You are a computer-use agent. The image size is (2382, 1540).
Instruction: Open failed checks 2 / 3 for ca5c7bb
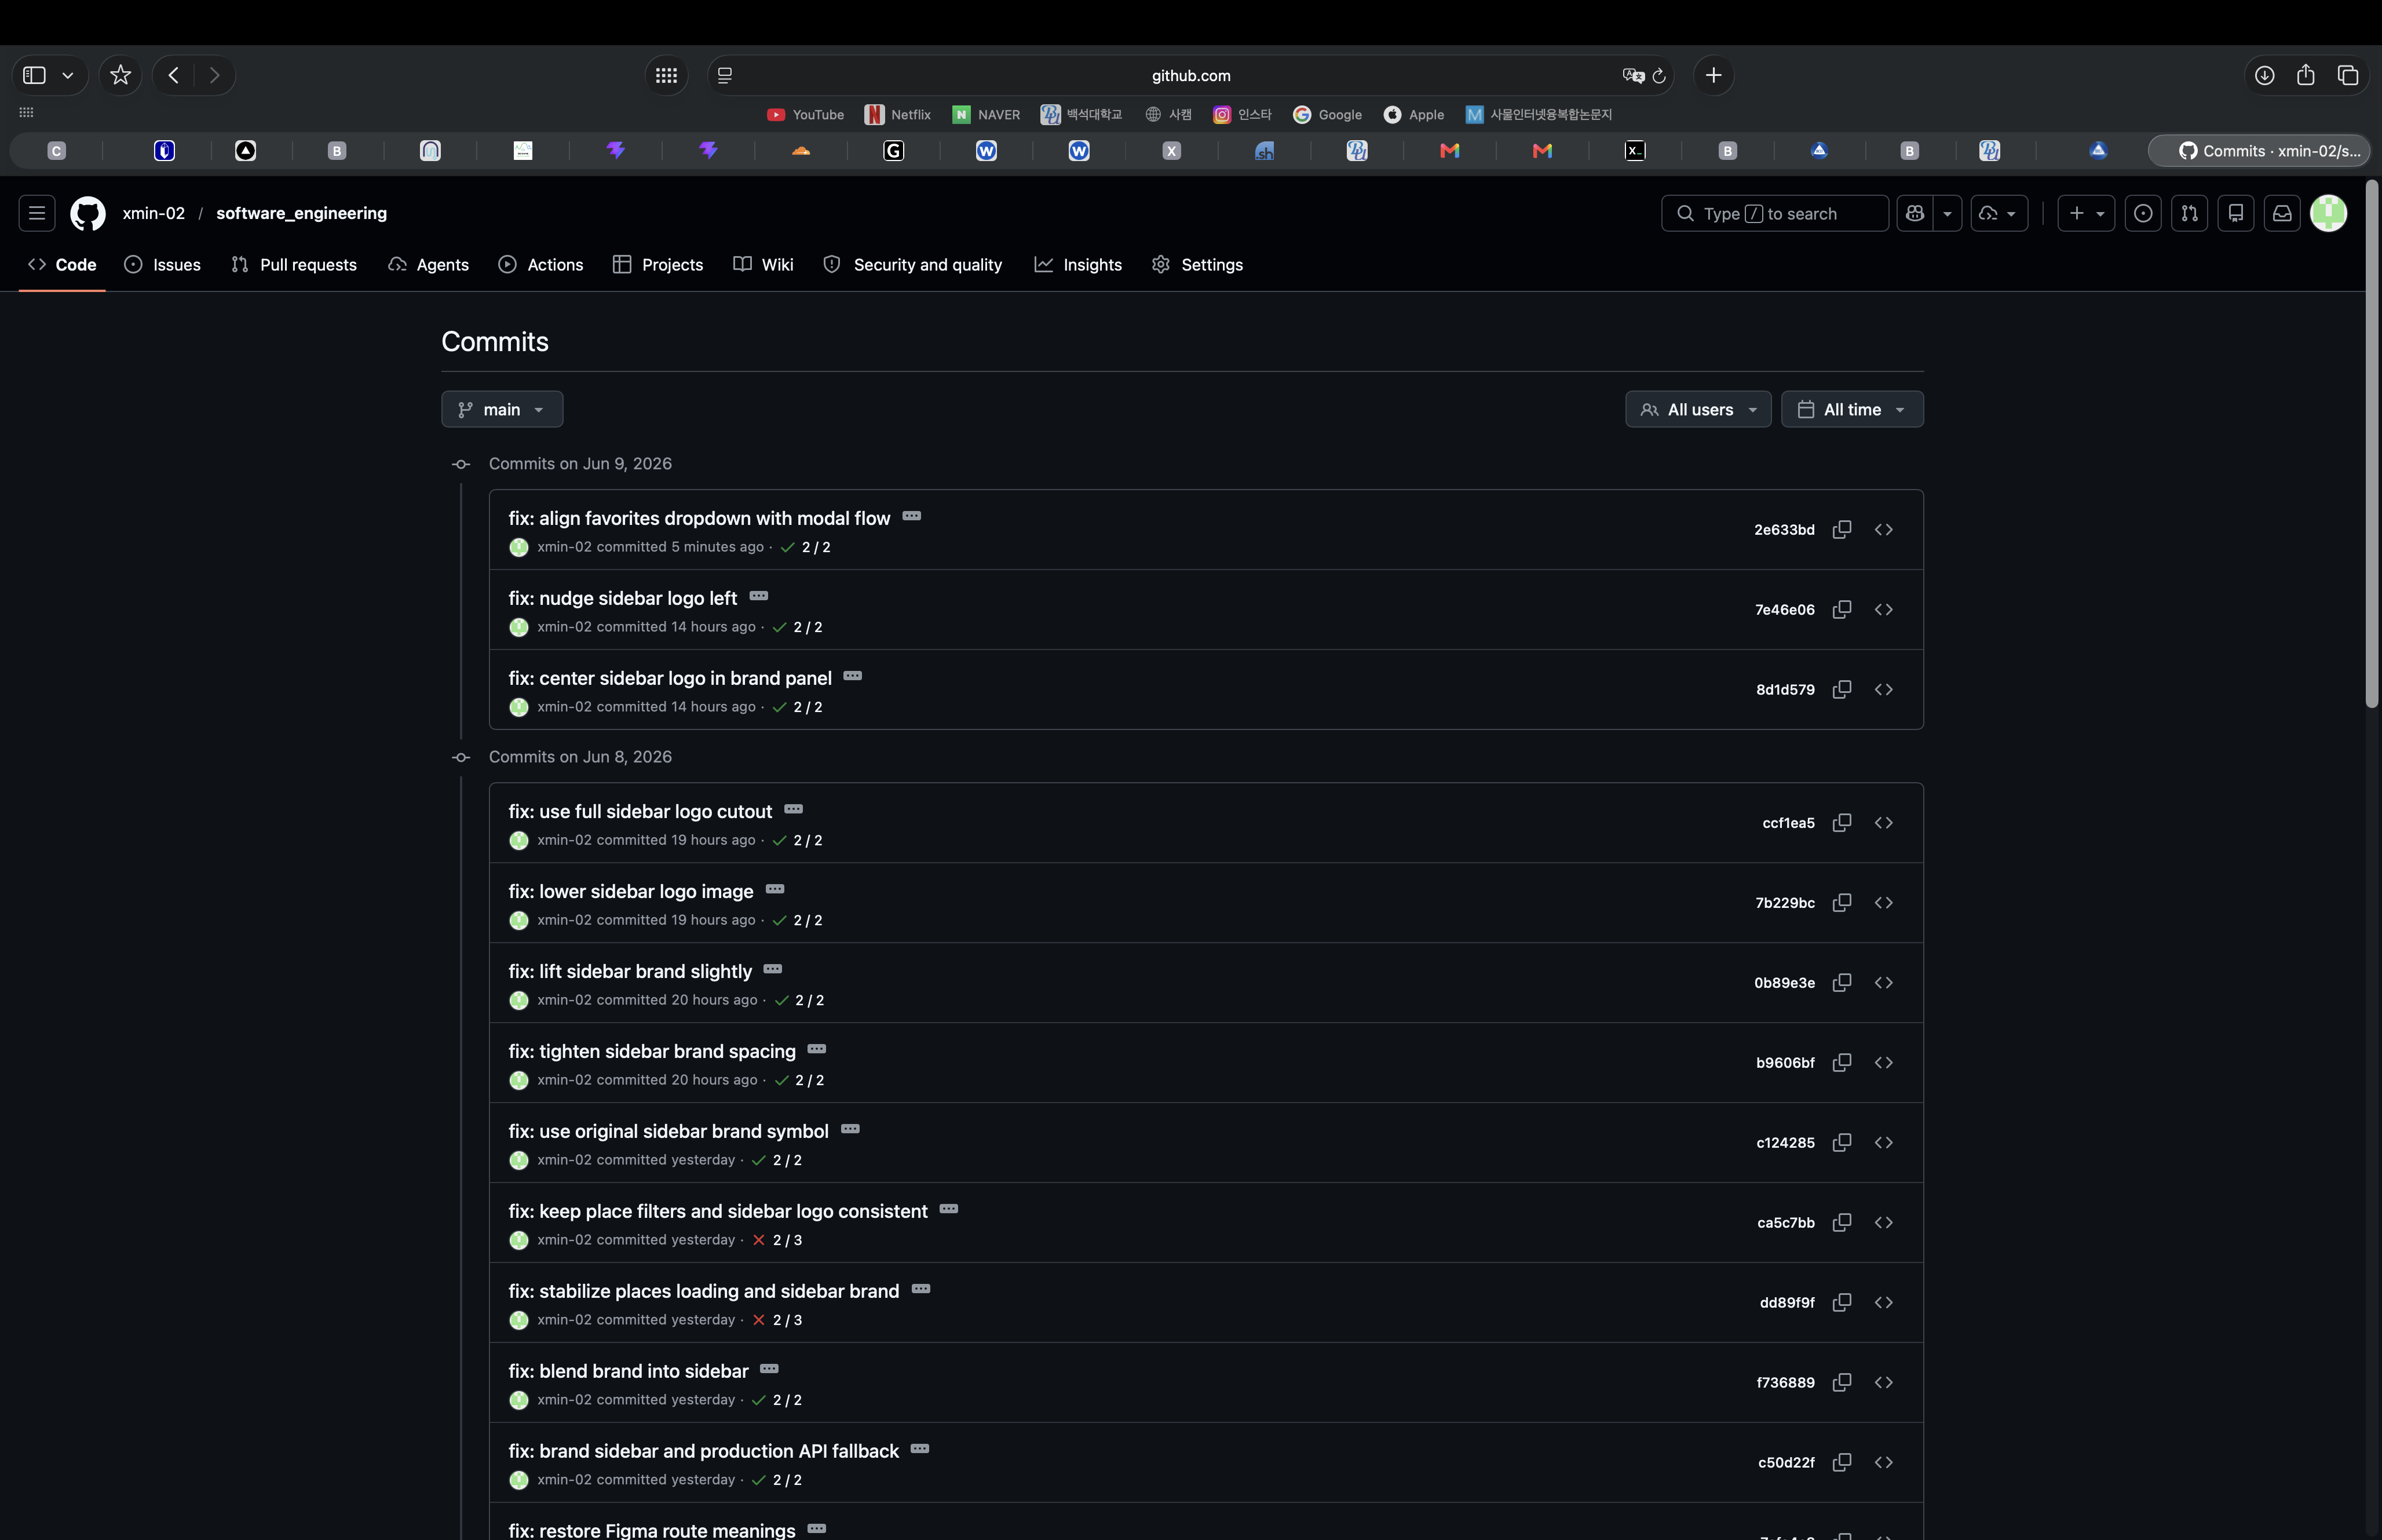click(x=777, y=1240)
